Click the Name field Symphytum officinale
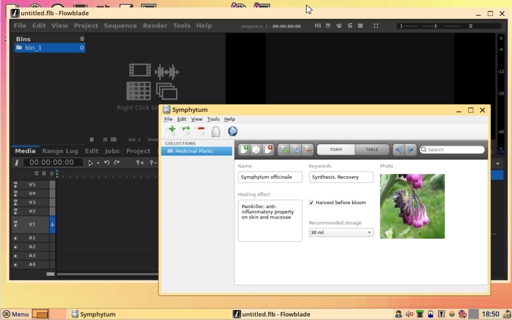Screen dimensions: 512x320 270,177
